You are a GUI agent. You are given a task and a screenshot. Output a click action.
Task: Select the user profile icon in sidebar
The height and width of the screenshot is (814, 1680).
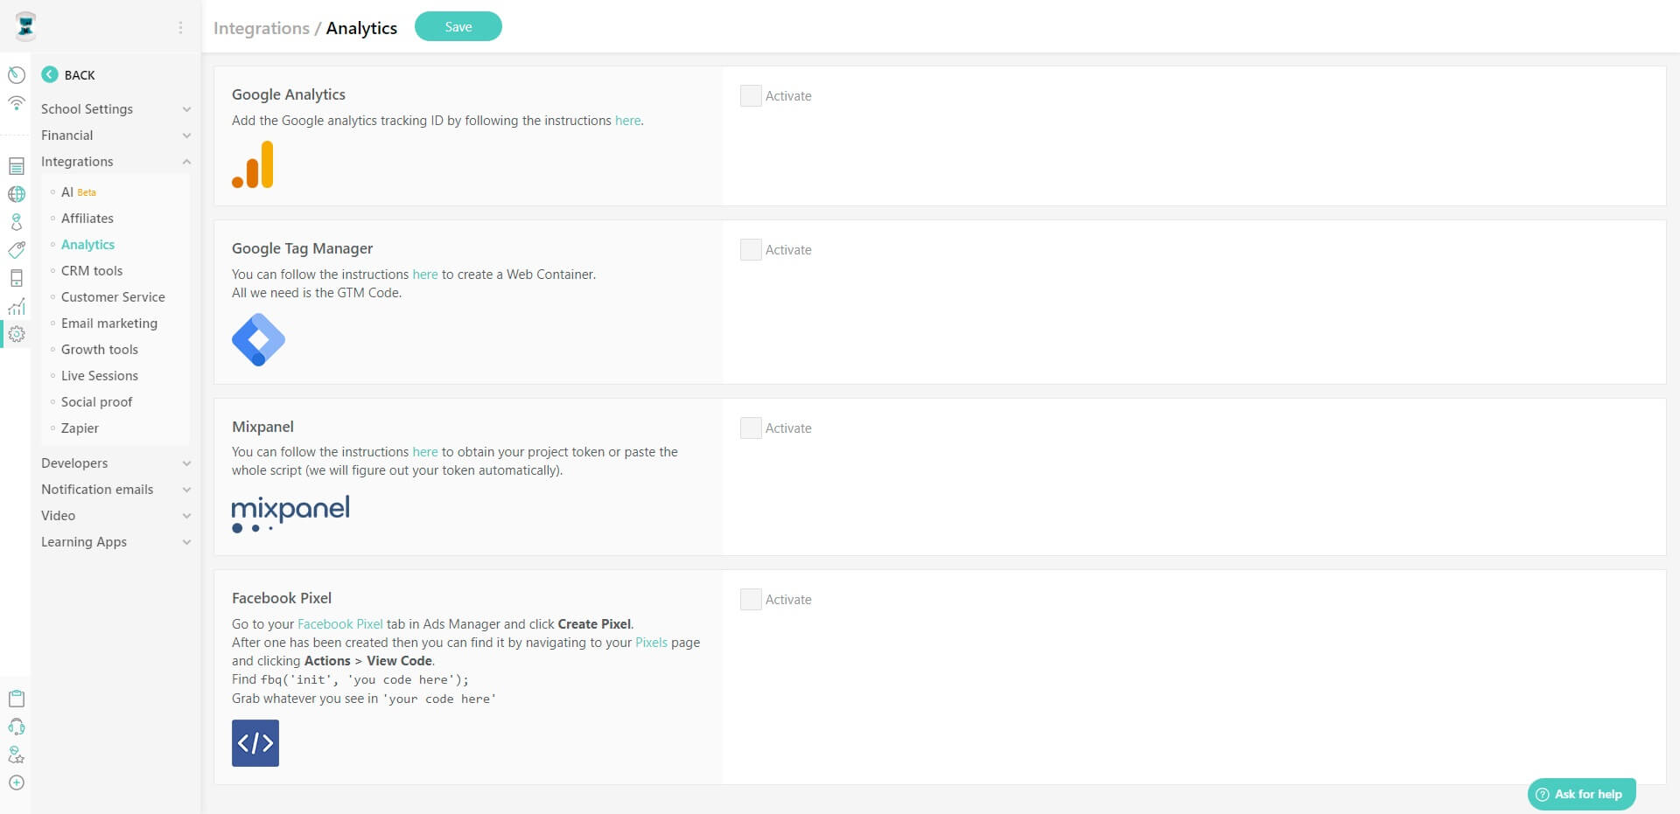[x=16, y=221]
